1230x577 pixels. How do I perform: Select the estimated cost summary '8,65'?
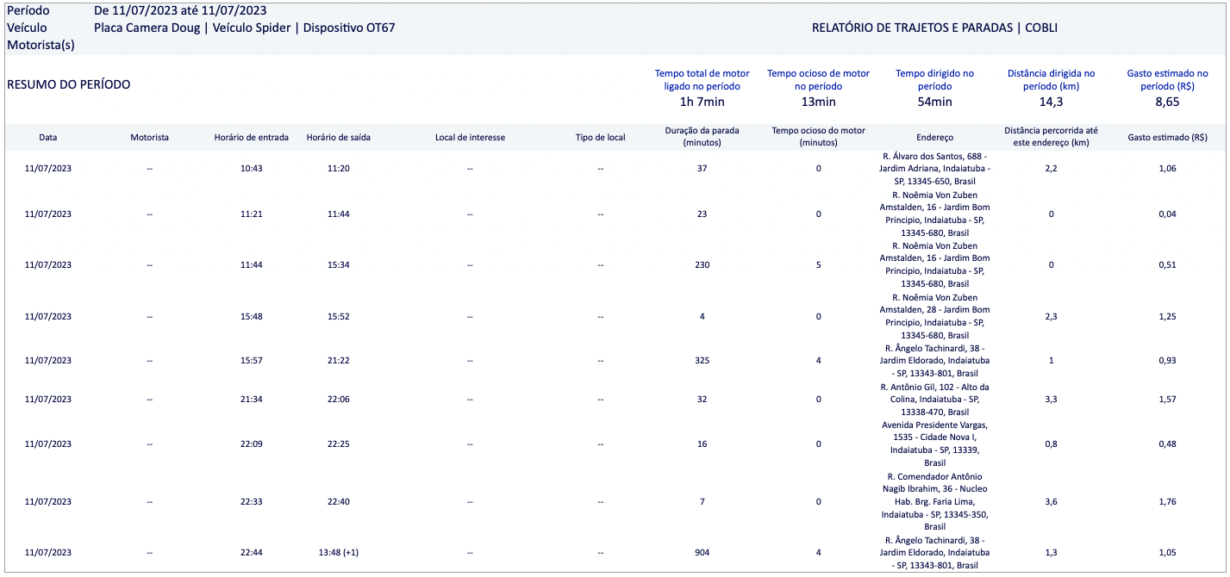(1167, 102)
